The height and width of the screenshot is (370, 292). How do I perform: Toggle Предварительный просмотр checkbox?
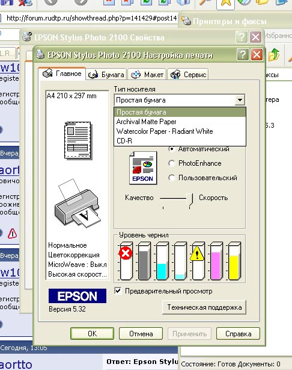118,290
